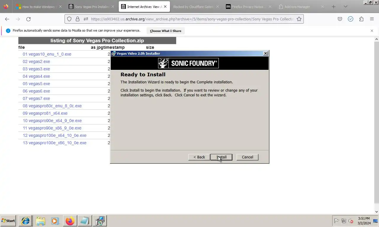
Task: Click the browser back arrow
Action: 7,19
